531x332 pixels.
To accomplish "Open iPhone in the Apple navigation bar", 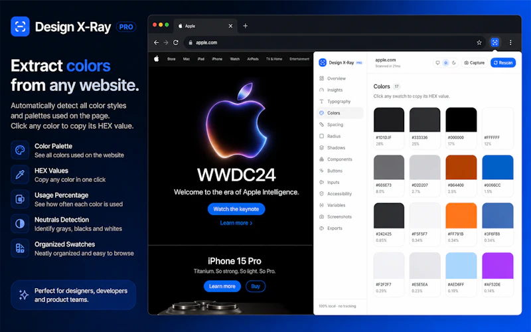I will (x=217, y=59).
